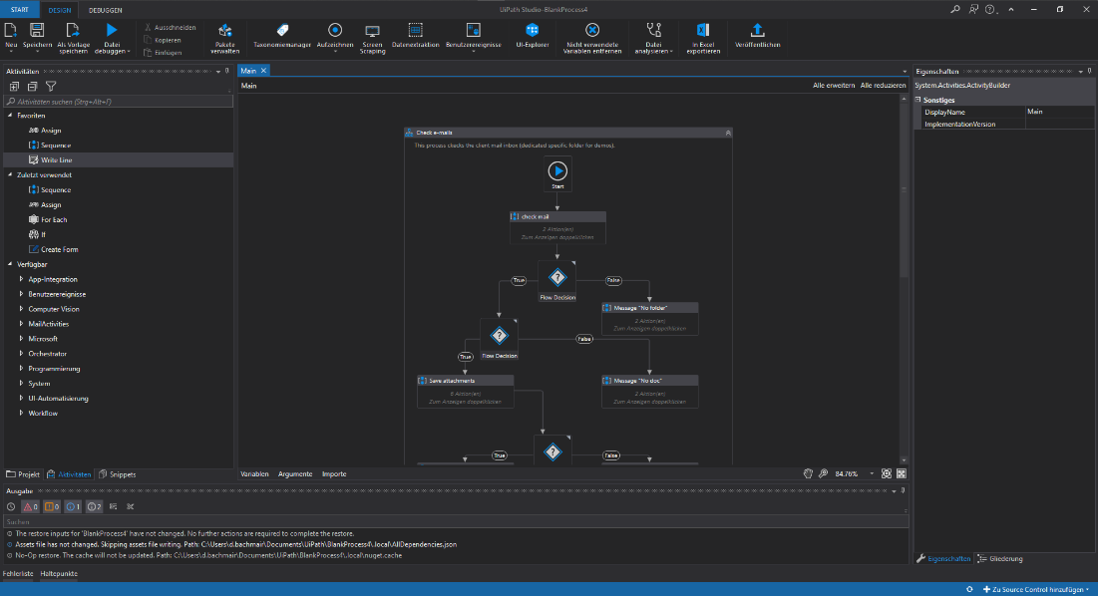Click Als Vorlage speichern in the ribbon
Viewport: 1098px width, 596px height.
click(74, 39)
